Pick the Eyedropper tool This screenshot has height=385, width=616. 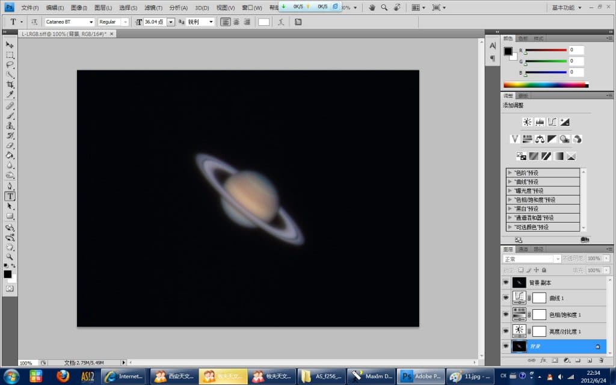pyautogui.click(x=10, y=95)
